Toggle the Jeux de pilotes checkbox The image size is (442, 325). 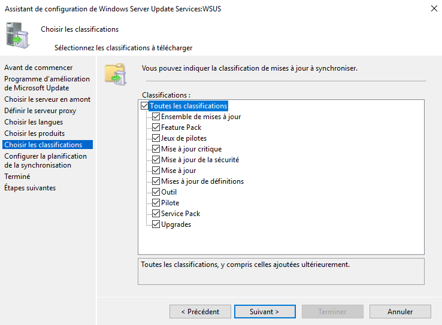pyautogui.click(x=156, y=138)
